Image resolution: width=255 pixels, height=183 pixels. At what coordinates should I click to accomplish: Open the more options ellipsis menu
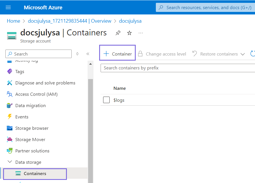point(141,33)
